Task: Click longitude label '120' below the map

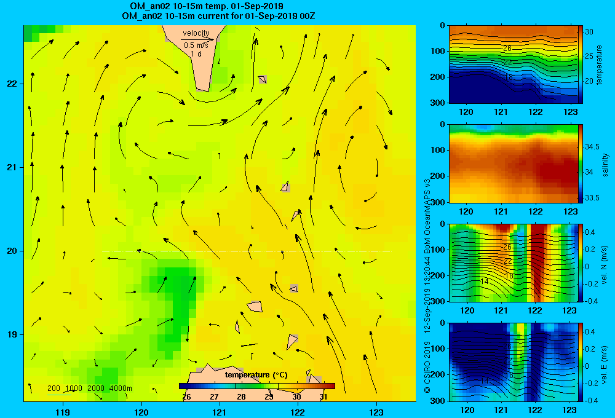Action: click(141, 412)
